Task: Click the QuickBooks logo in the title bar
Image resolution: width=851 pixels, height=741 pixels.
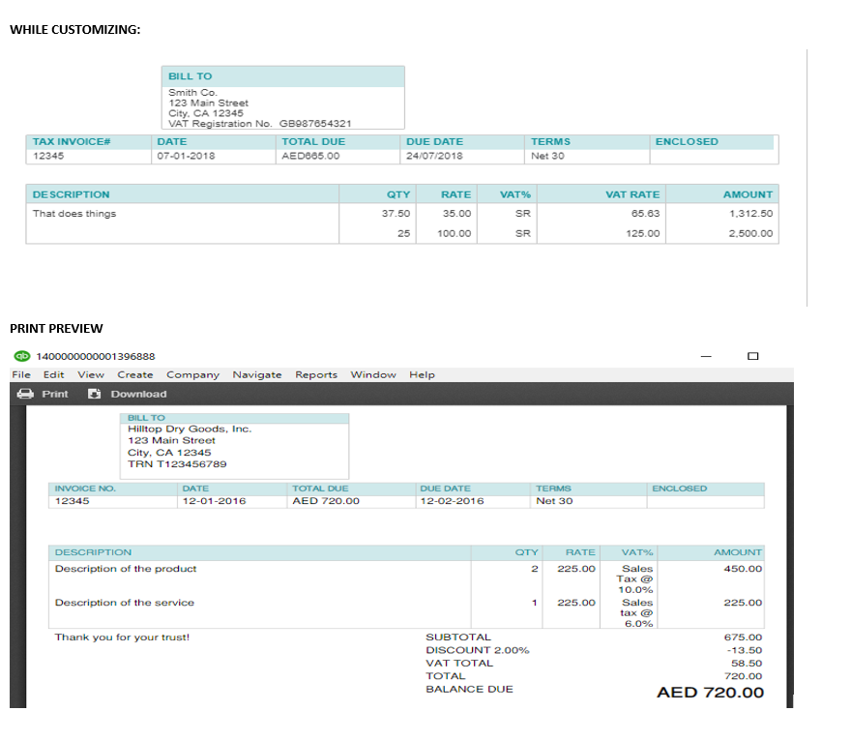Action: (22, 356)
